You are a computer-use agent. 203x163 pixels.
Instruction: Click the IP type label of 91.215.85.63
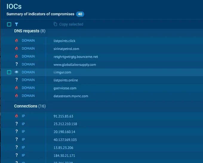point(23,116)
